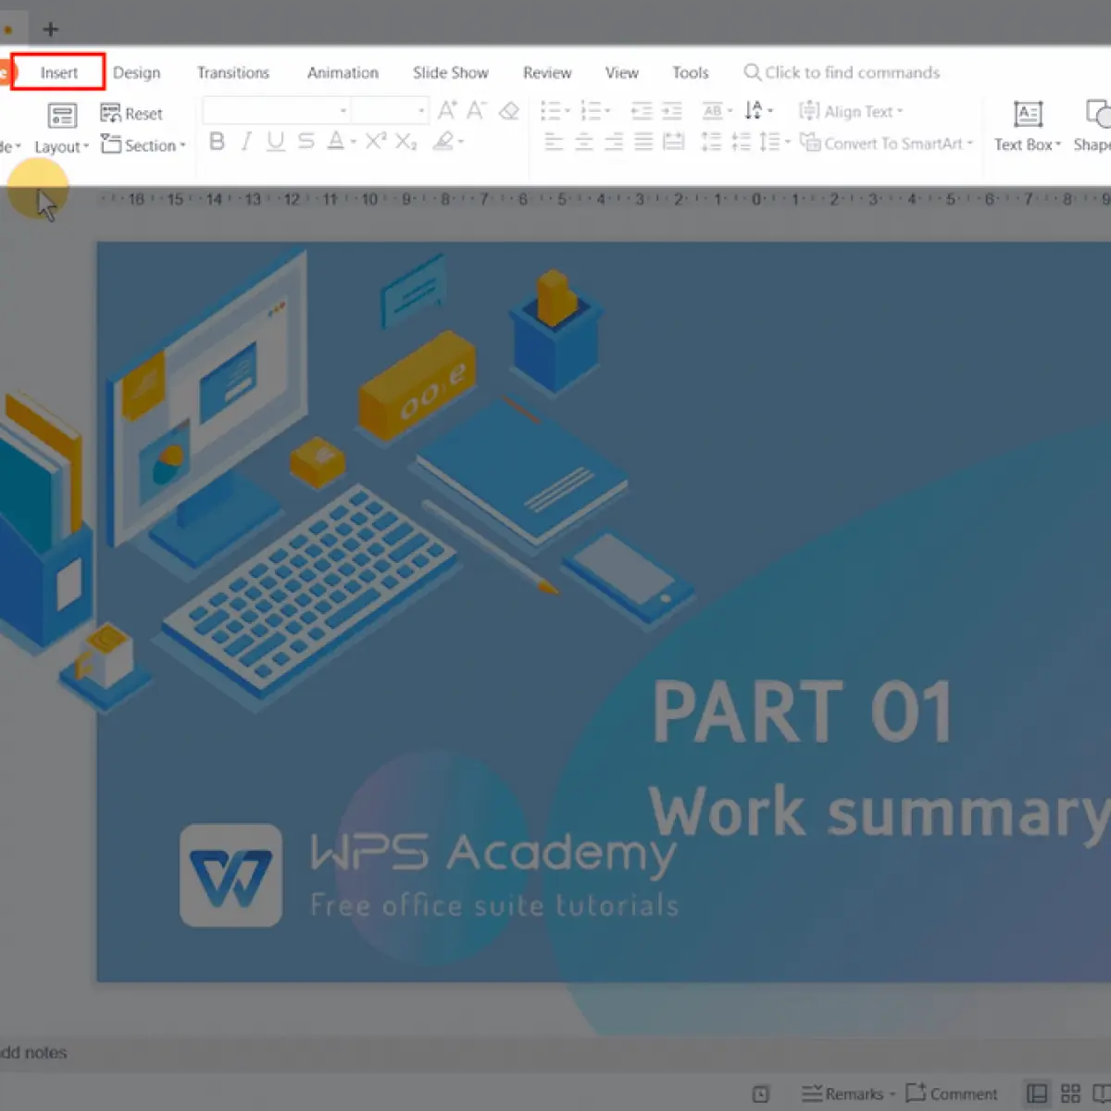Screen dimensions: 1111x1111
Task: Decrease the paragraph indent
Action: tap(642, 111)
